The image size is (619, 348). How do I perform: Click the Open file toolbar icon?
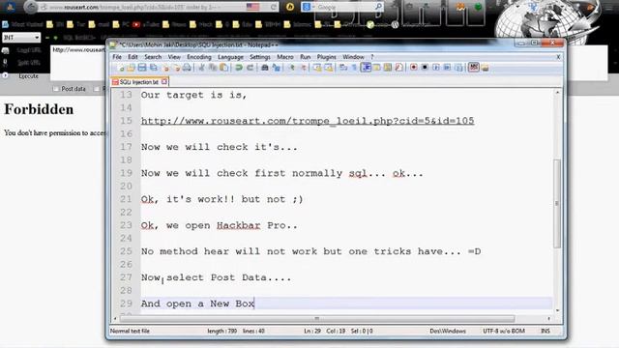pyautogui.click(x=131, y=68)
